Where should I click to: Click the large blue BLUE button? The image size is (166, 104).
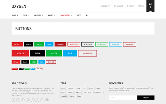tap(70, 53)
